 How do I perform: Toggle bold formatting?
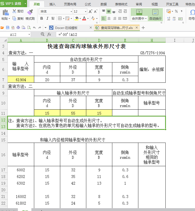(42, 18)
